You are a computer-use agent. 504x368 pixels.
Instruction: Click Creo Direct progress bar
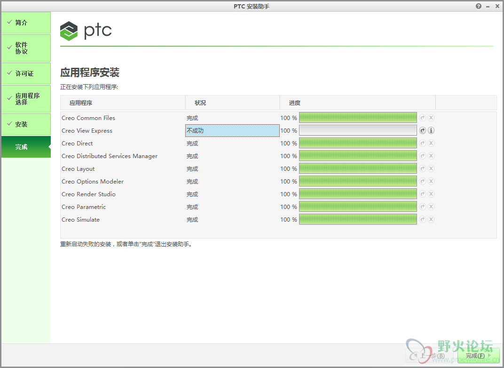tap(358, 143)
